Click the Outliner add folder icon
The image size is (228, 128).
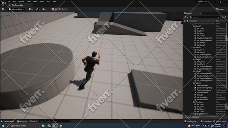coord(223,17)
